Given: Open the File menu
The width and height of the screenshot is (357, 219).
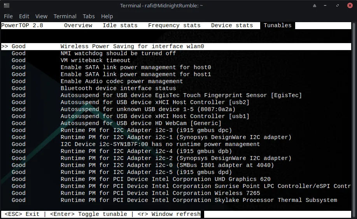Looking at the screenshot, I should point(8,16).
